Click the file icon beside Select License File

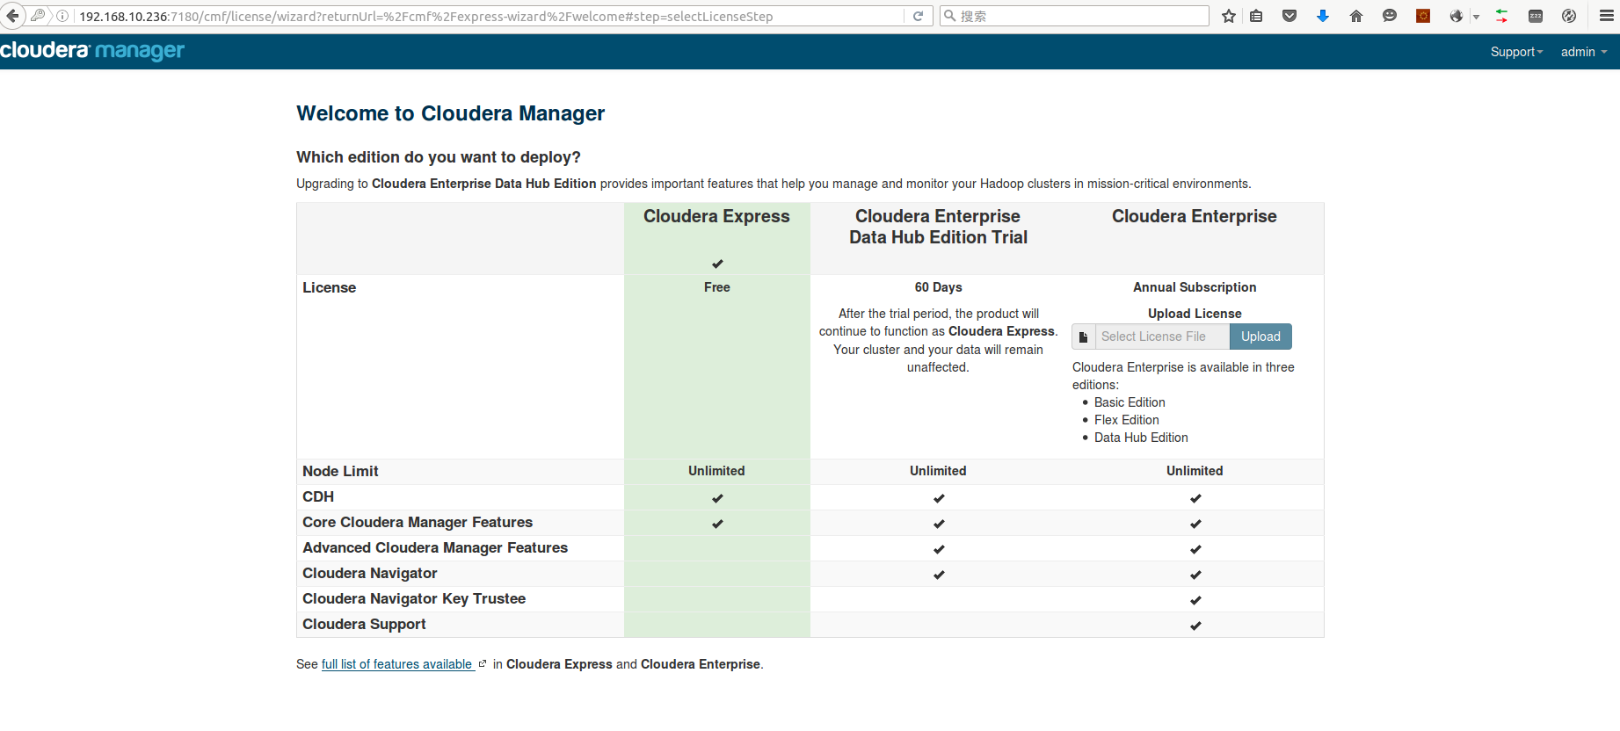click(x=1084, y=337)
